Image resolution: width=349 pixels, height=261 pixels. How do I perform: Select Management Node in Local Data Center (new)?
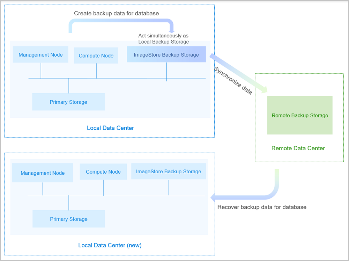[x=43, y=173]
